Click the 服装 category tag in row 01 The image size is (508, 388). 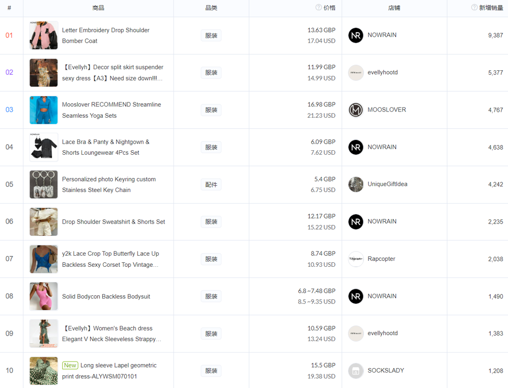[x=211, y=35]
